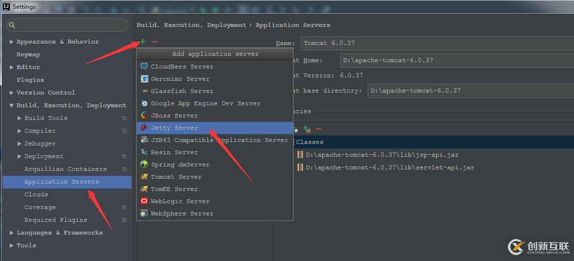Click the Spring dmServer green icon
The image size is (574, 261).
click(x=144, y=165)
